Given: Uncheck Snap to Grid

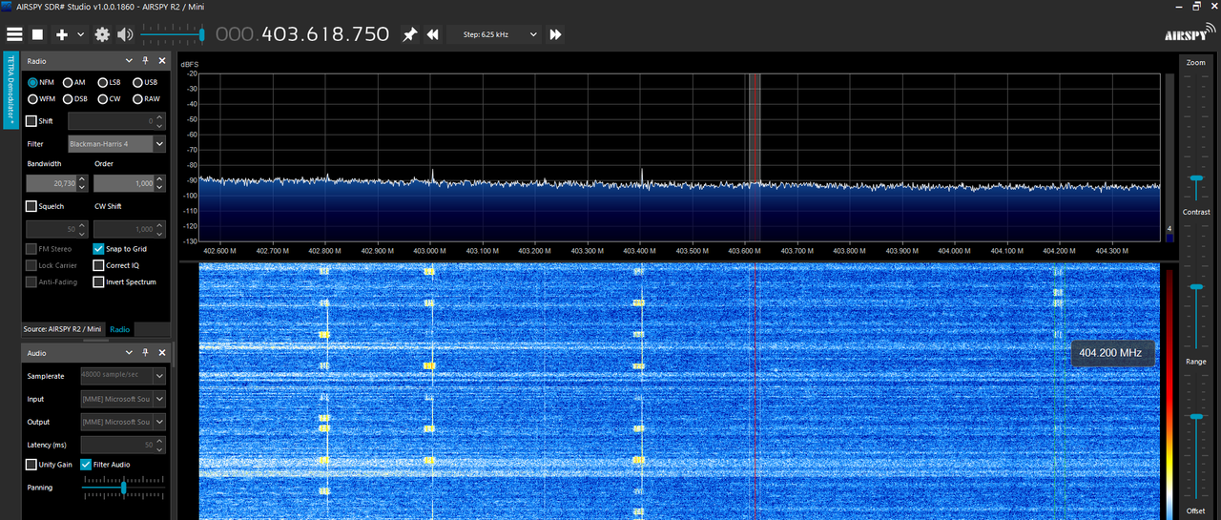Looking at the screenshot, I should point(98,249).
